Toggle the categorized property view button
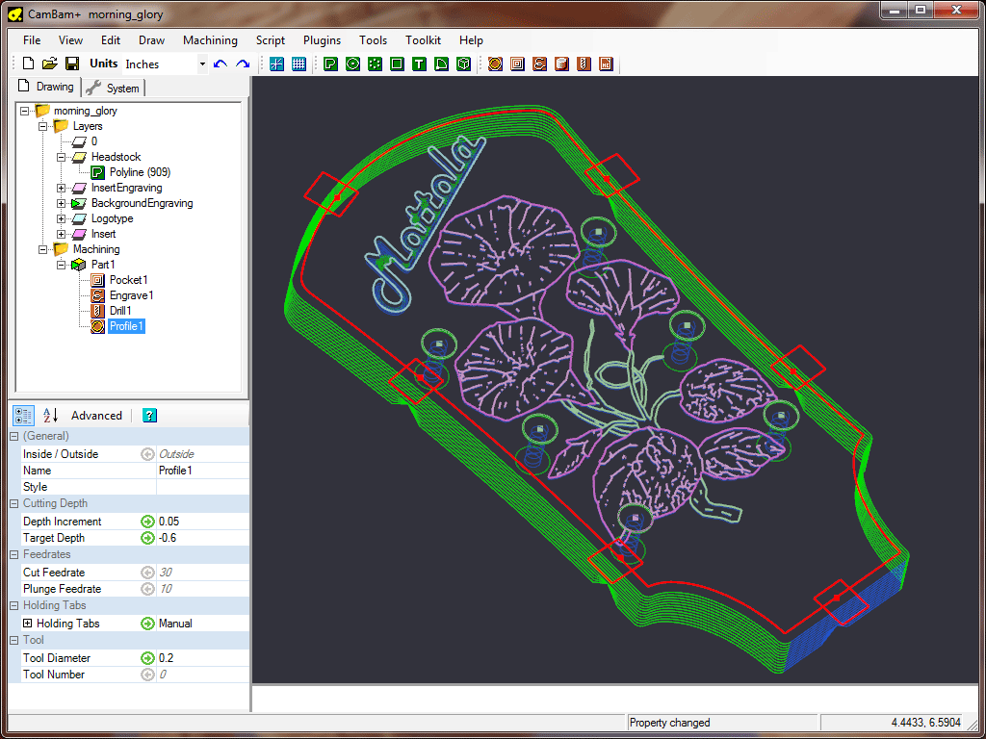986x739 pixels. pos(24,416)
